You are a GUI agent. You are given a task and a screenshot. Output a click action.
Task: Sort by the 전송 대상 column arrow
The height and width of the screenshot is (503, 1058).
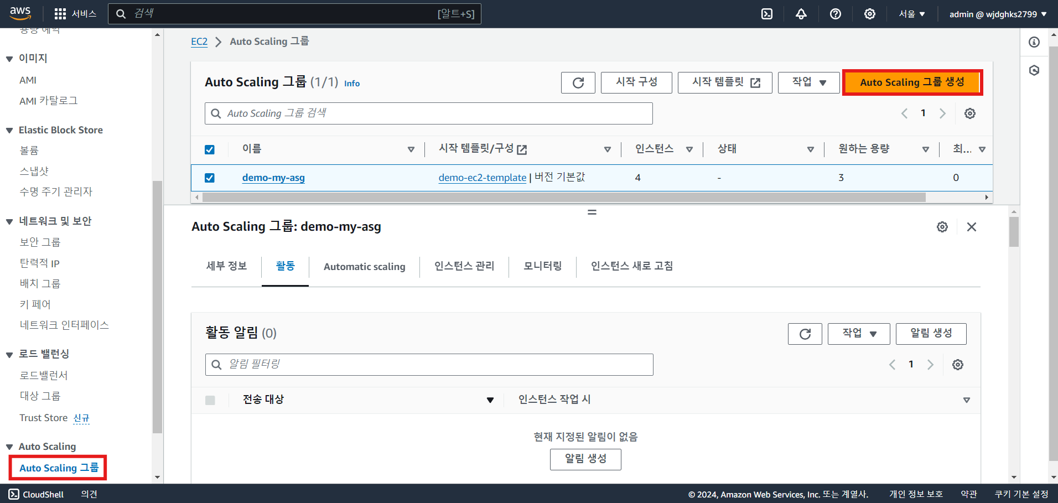point(490,400)
